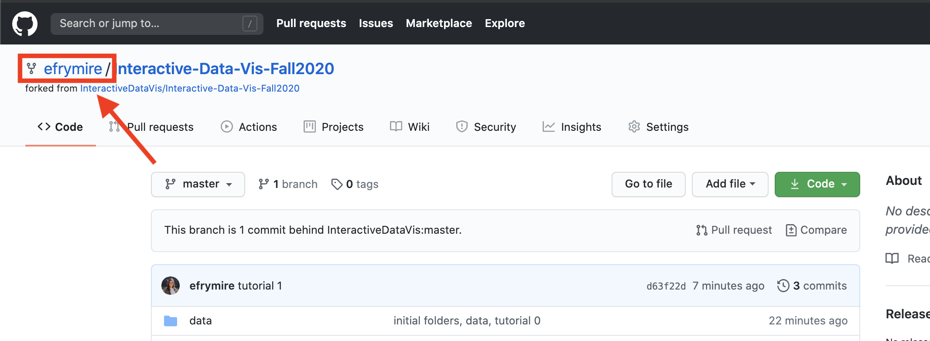Open the InteractiveDataVis forked-from repository link

190,89
